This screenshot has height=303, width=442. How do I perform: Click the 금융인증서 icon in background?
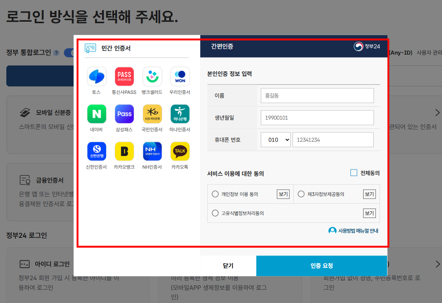point(25,180)
